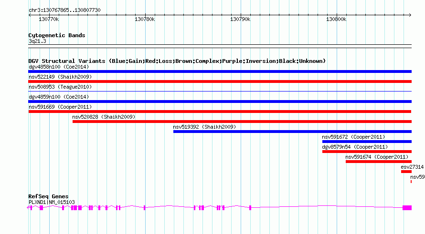Click the 3q21.3 cytogenetic band label
Screen dimensions: 425x234
coord(37,41)
